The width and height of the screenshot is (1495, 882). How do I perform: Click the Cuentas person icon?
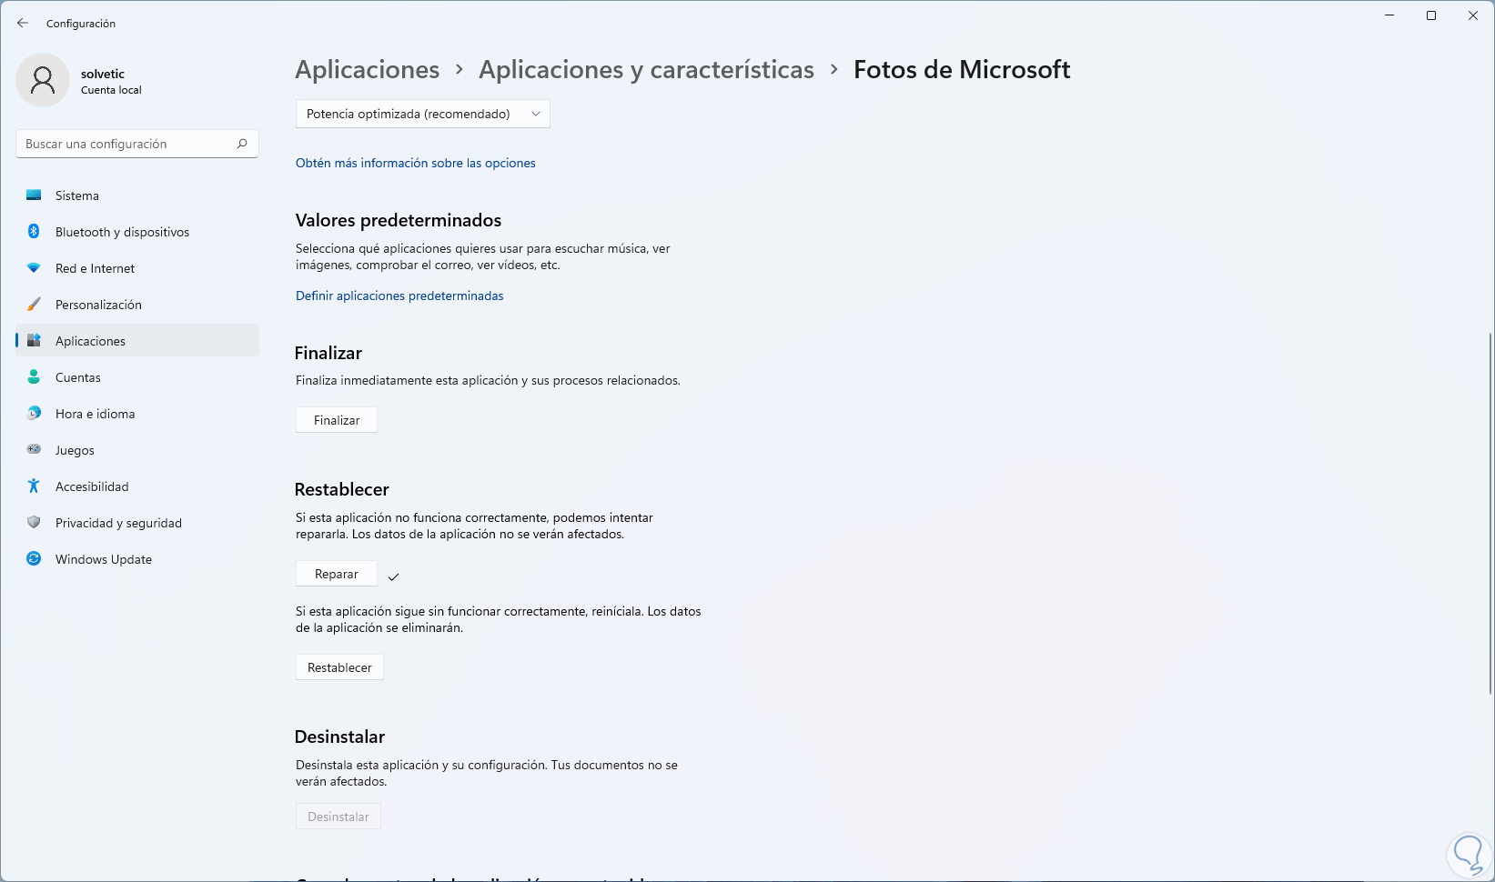[34, 377]
